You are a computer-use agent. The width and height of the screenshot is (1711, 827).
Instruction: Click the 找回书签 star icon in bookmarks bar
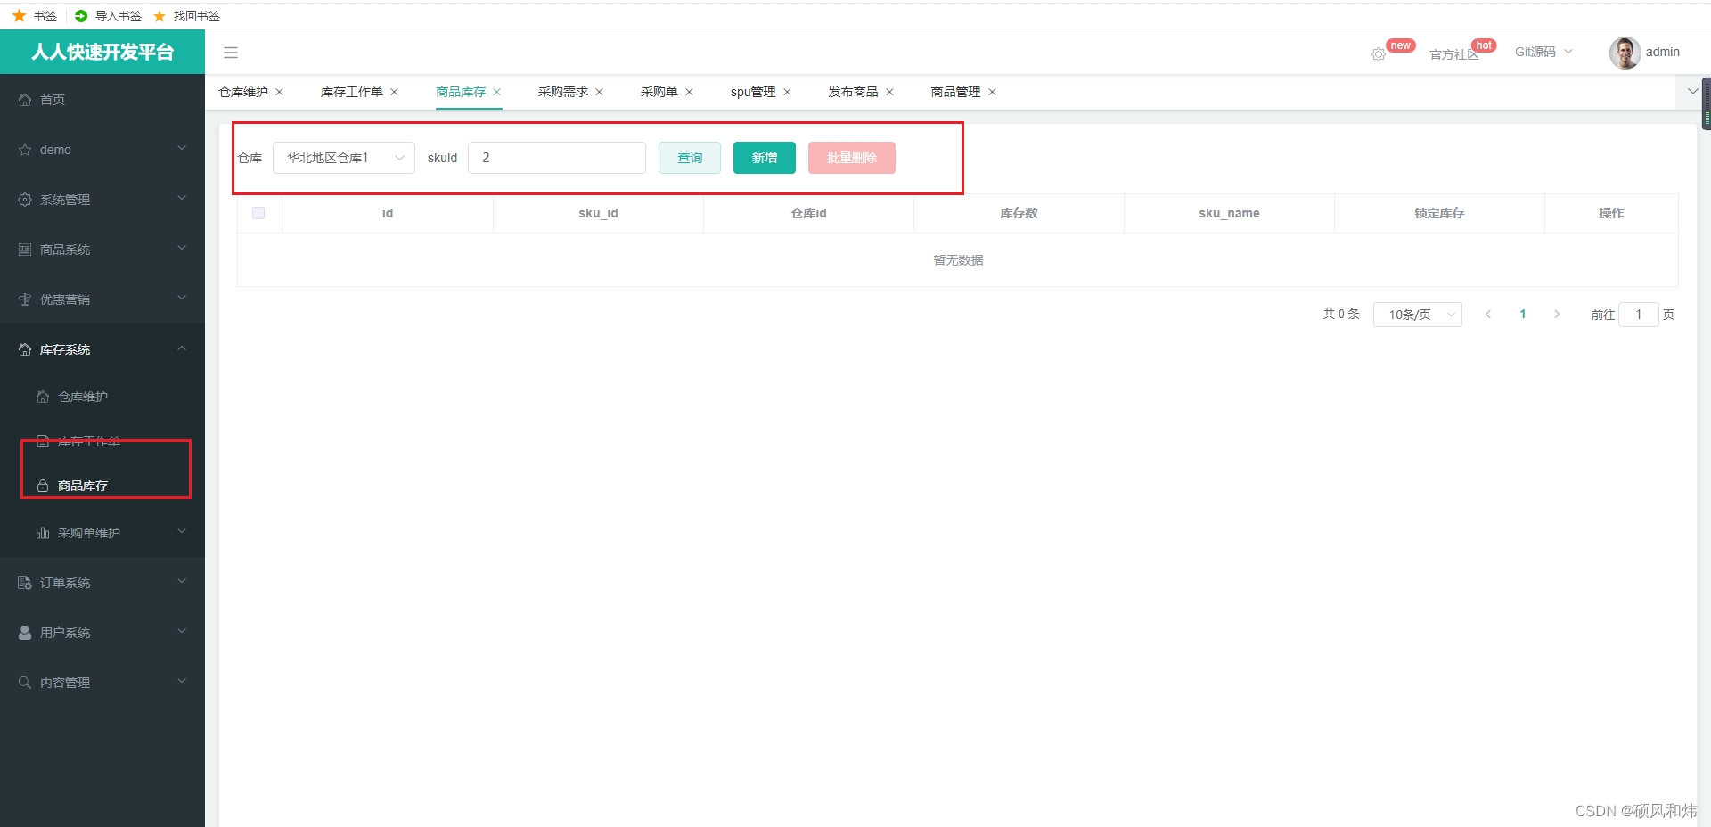160,15
